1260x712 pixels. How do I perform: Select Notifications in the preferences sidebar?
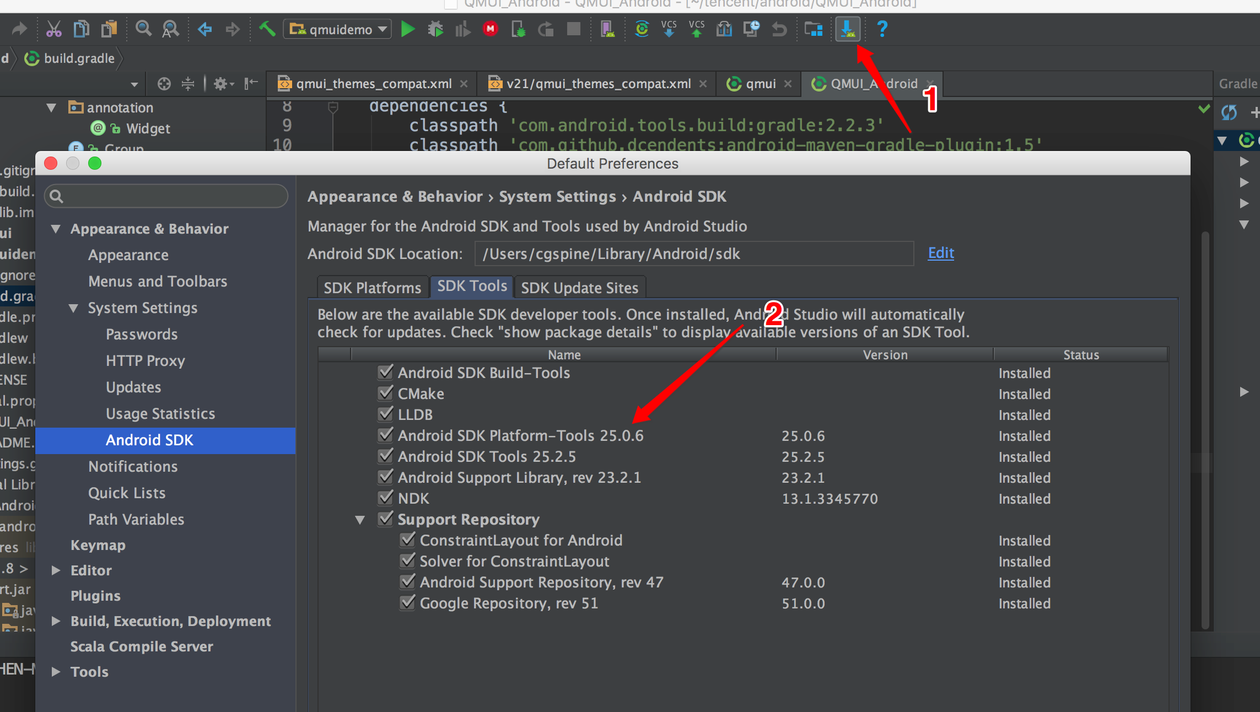pos(132,466)
